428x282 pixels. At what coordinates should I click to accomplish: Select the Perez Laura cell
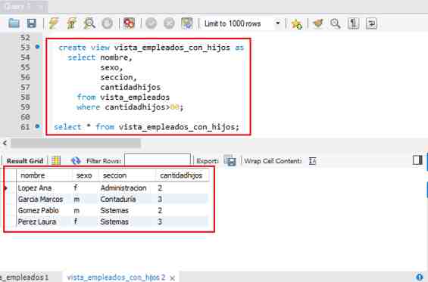[44, 222]
